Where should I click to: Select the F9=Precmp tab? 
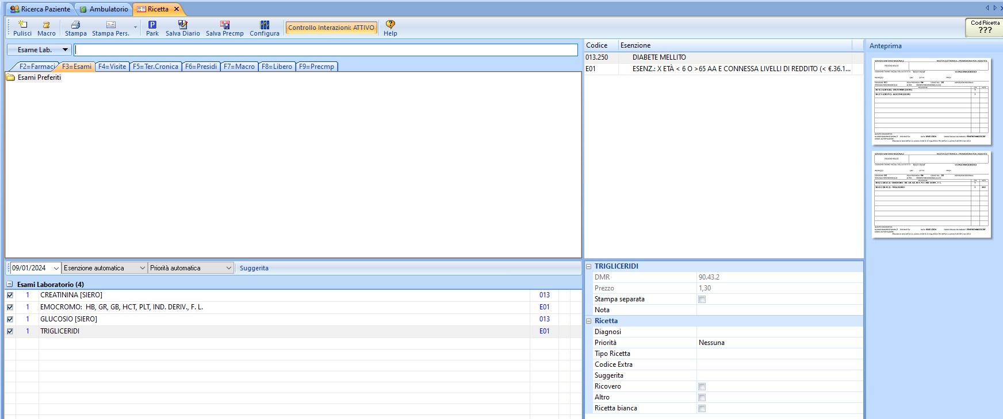pyautogui.click(x=317, y=67)
